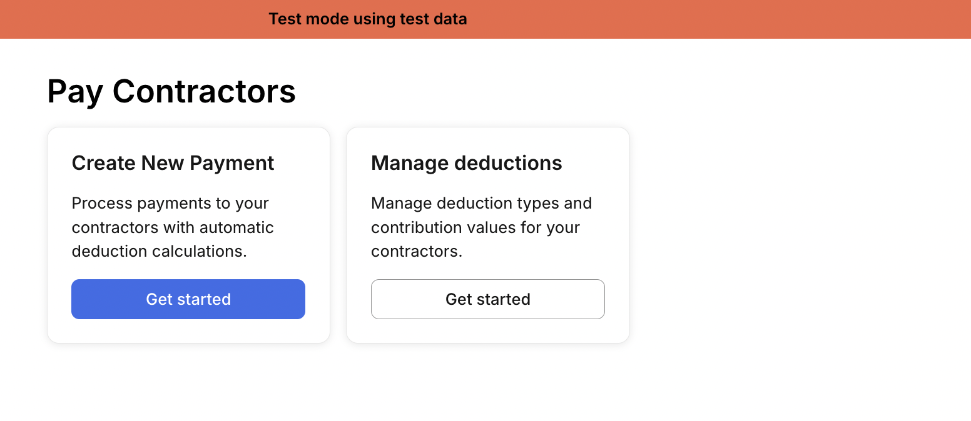Click the 'Manage deduction types and' text line
Screen dimensions: 971x421
point(482,203)
